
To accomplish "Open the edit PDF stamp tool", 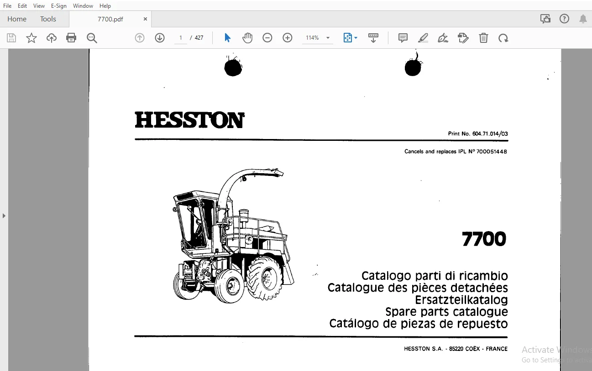I will [x=463, y=38].
